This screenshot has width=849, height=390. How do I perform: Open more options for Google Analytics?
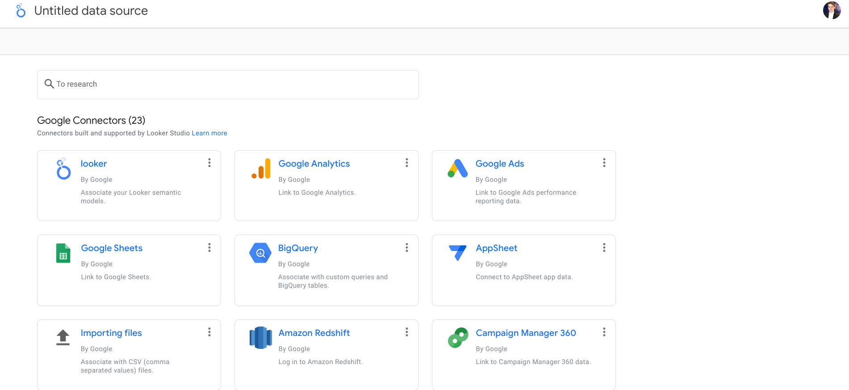coord(406,163)
